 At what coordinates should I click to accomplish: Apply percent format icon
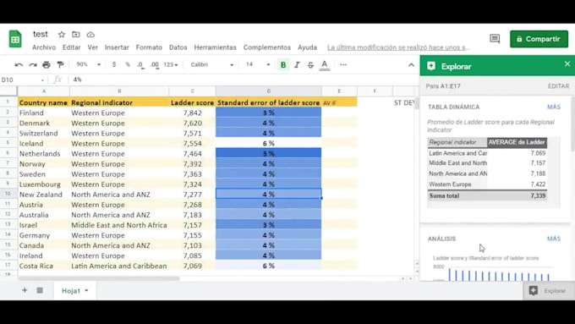128,64
